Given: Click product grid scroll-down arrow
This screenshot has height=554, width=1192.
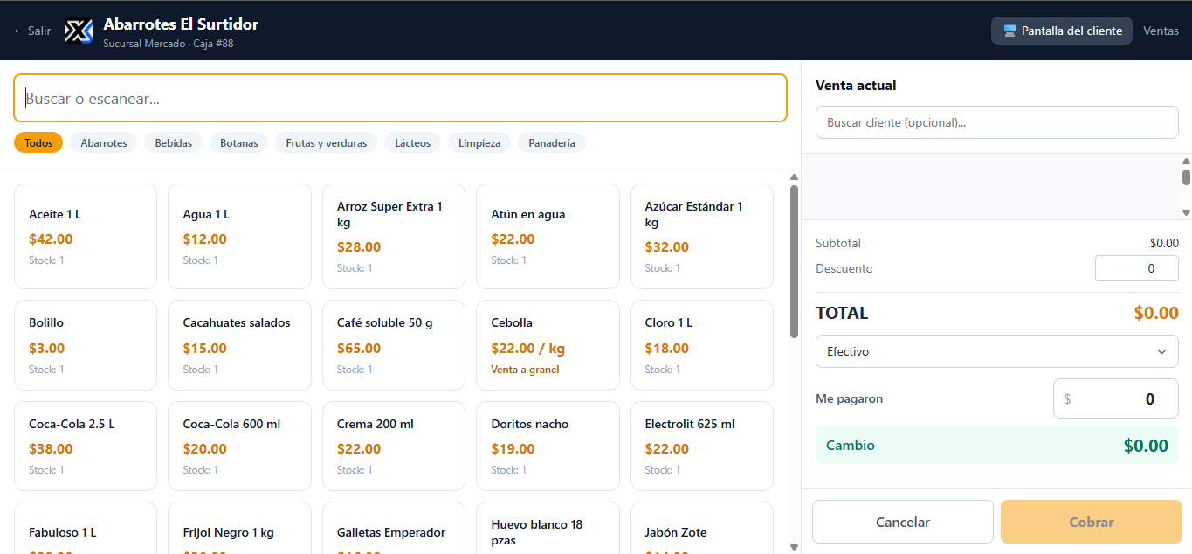Looking at the screenshot, I should click(794, 547).
